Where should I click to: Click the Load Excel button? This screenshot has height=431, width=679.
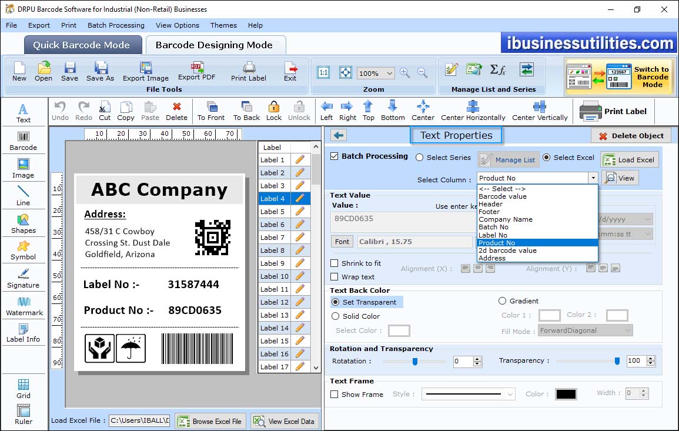click(630, 160)
